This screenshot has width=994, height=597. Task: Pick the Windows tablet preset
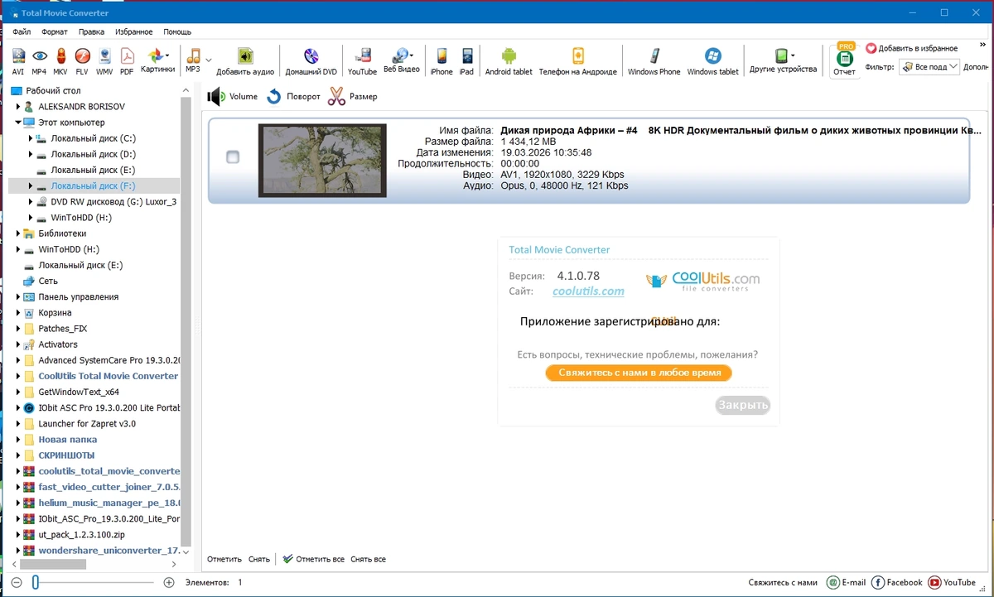[x=712, y=61]
